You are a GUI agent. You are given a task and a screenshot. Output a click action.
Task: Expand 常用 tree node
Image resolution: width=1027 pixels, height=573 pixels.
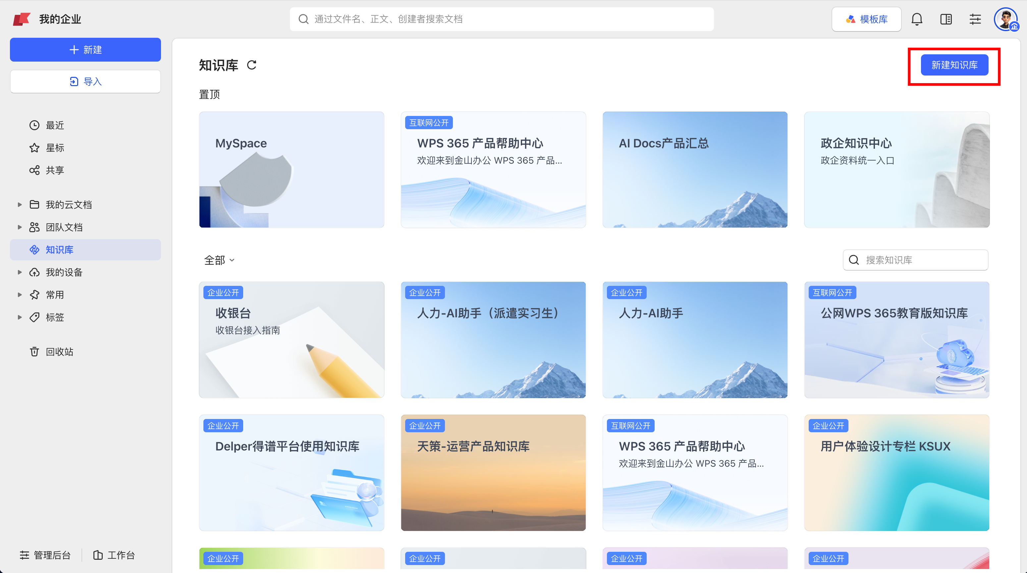(x=20, y=295)
